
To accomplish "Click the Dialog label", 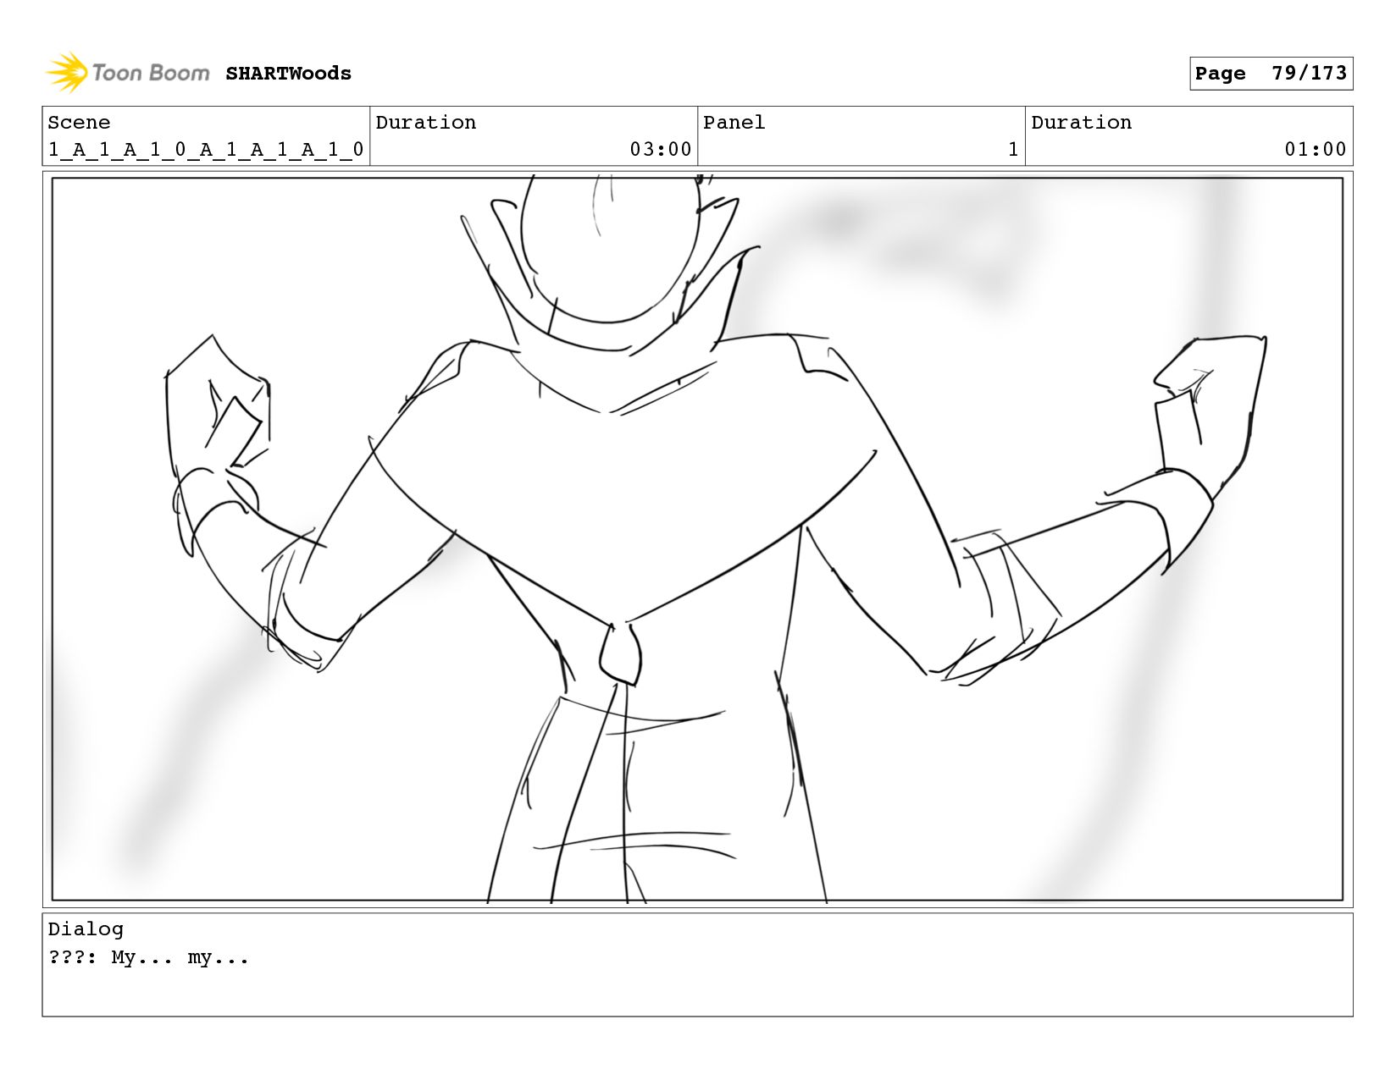I will point(86,929).
